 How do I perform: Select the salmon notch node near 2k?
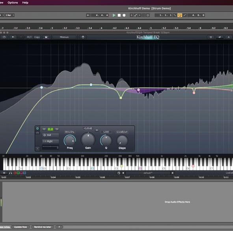click(x=194, y=93)
